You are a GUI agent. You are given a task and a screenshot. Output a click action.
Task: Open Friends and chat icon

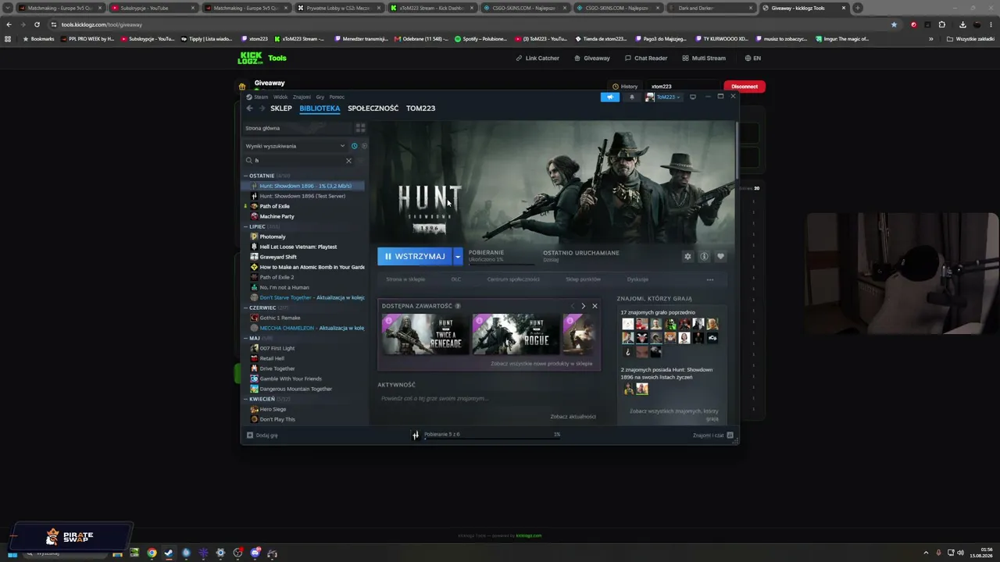pyautogui.click(x=730, y=435)
